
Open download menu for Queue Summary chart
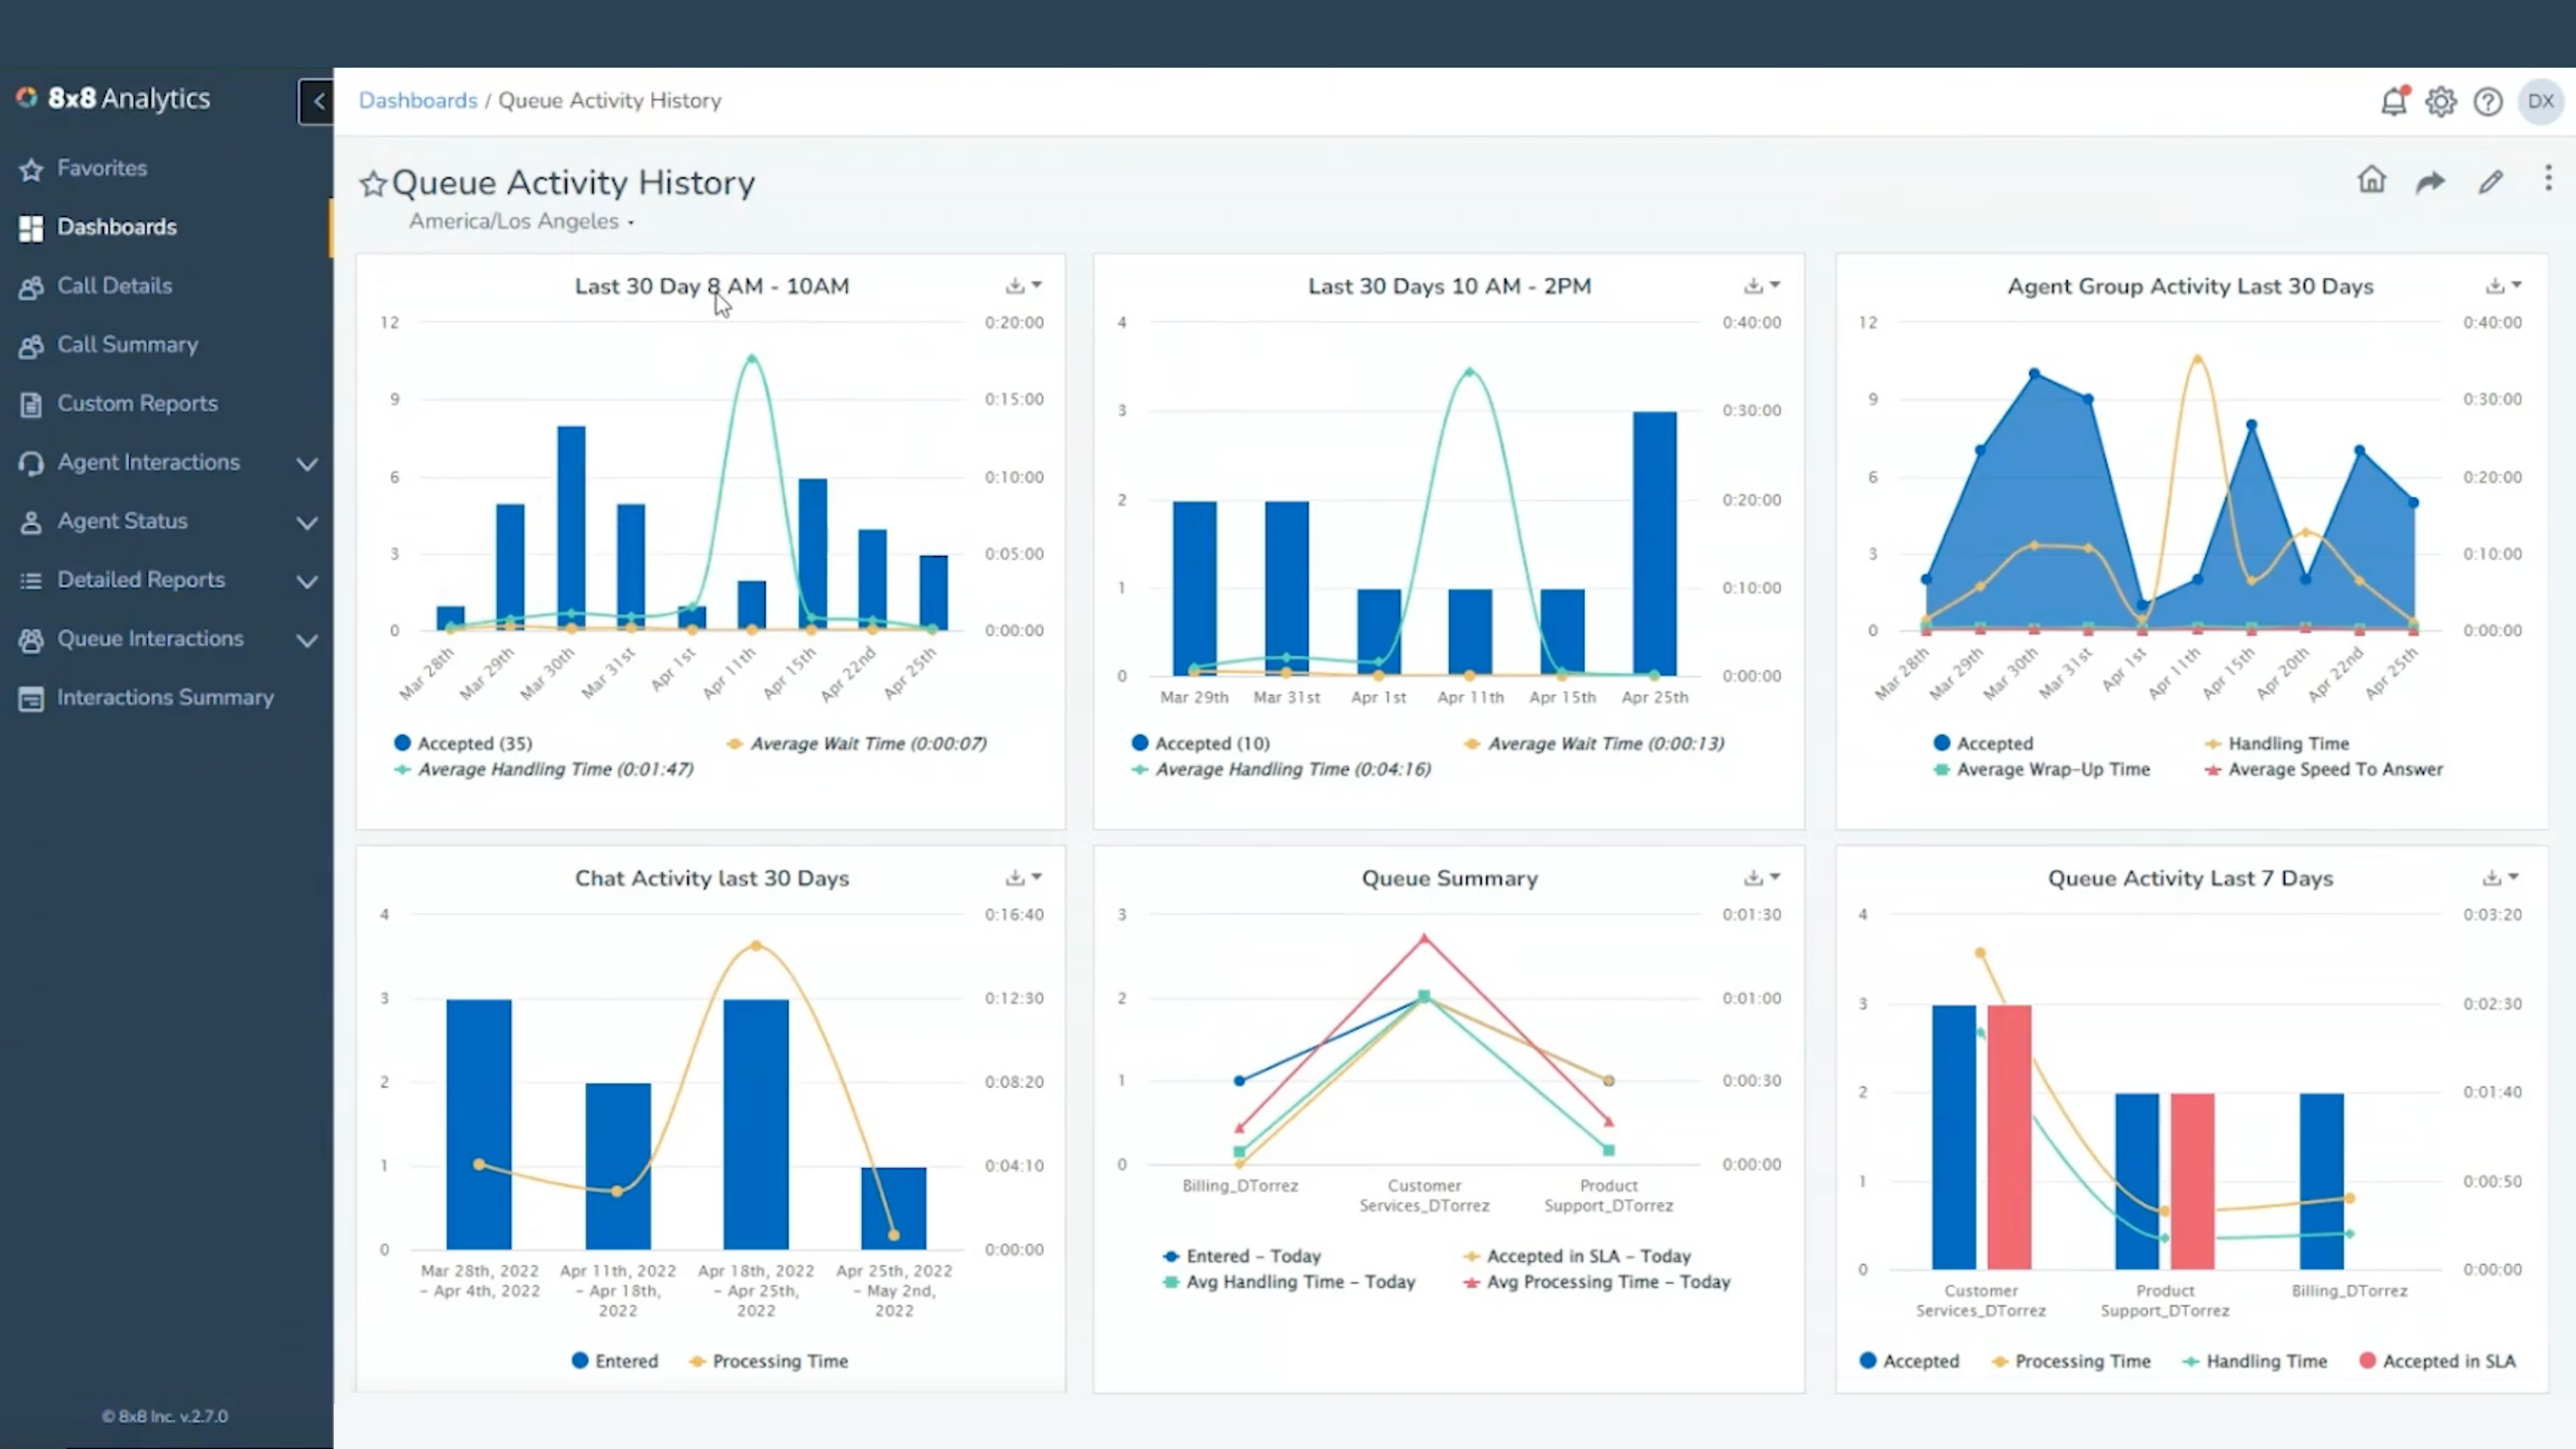[1762, 878]
